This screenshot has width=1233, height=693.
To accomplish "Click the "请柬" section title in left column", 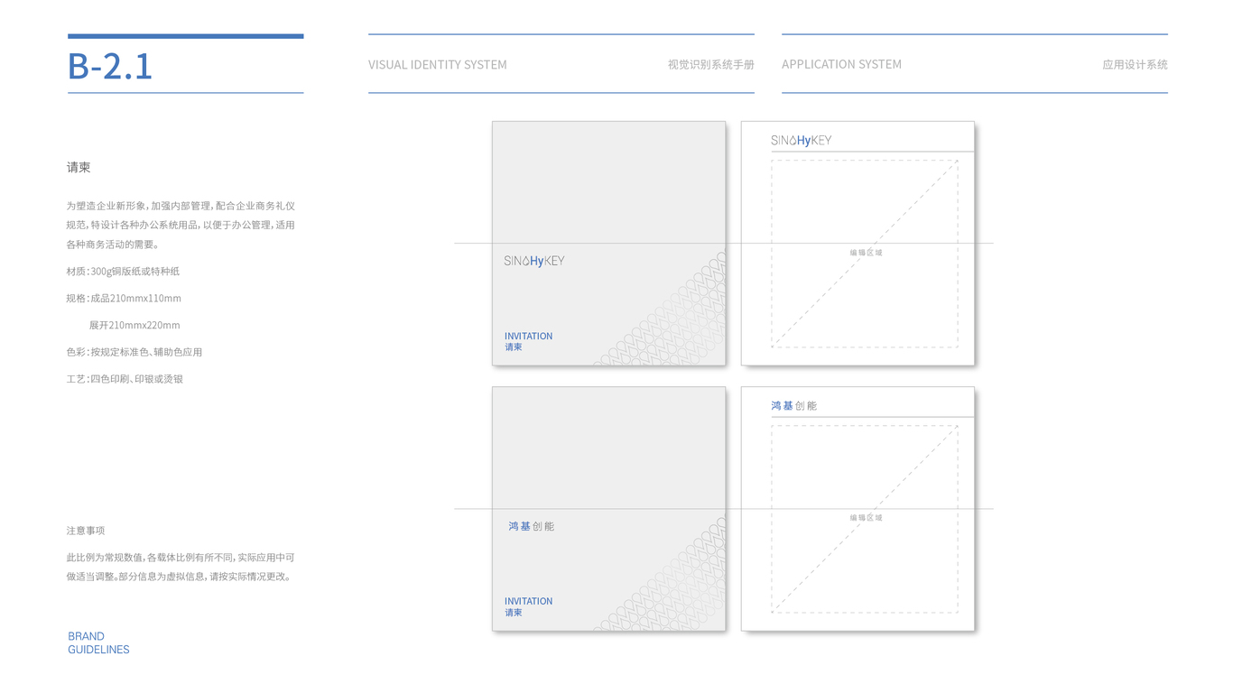I will [x=79, y=167].
